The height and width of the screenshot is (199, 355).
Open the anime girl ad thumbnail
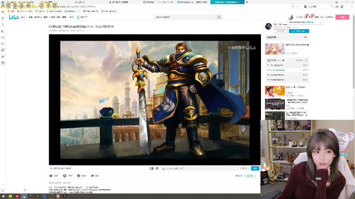[275, 49]
